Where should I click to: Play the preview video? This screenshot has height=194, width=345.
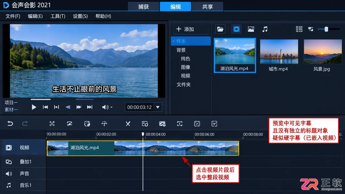coord(34,107)
